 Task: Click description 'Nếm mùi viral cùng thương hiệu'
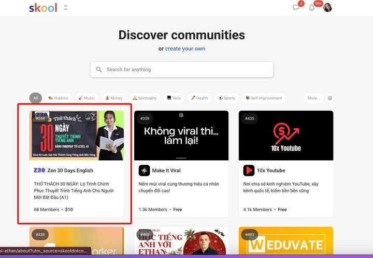point(179,187)
